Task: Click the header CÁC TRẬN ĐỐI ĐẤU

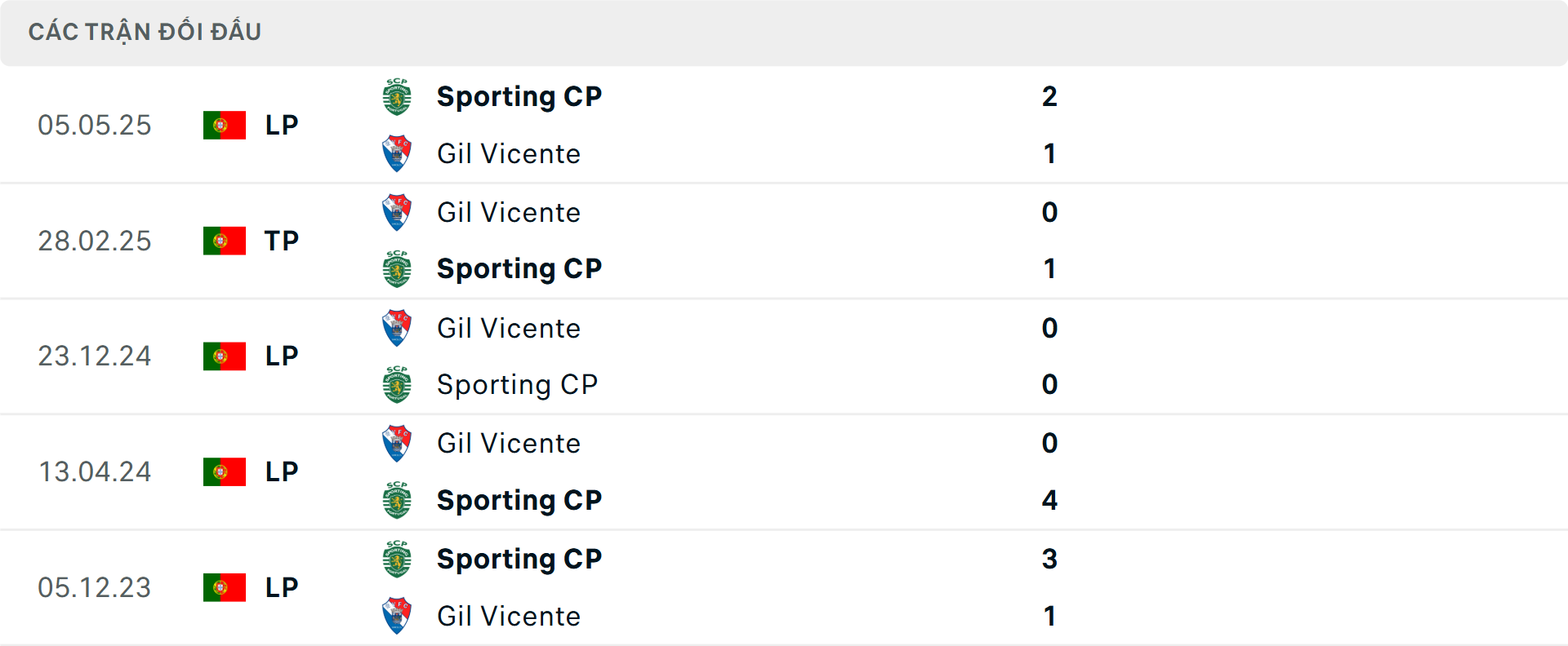Action: 145,32
